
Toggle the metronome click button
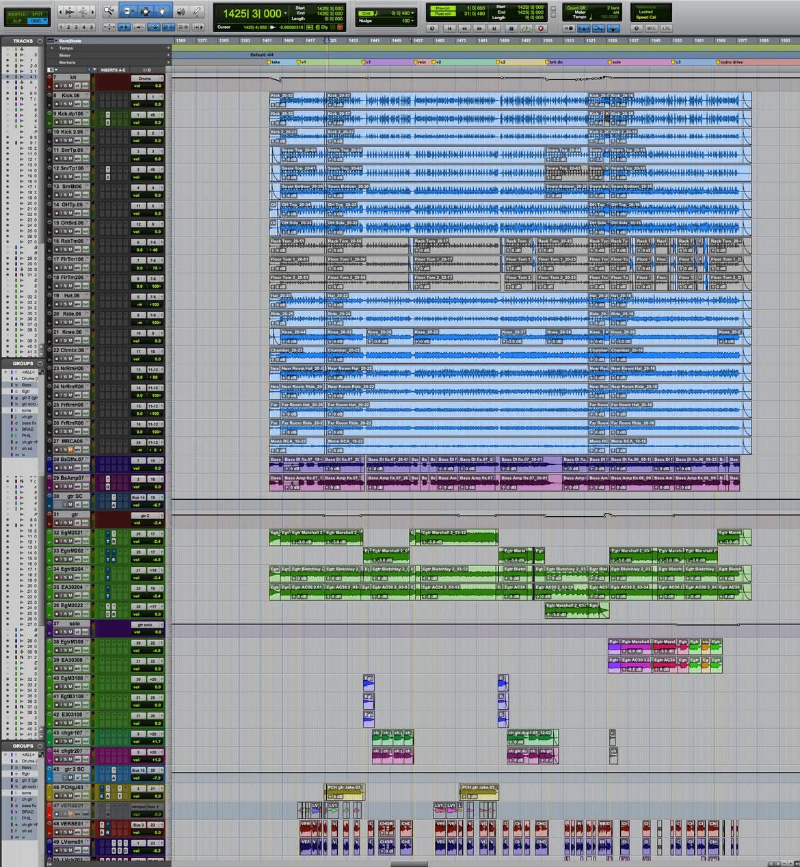(x=583, y=29)
